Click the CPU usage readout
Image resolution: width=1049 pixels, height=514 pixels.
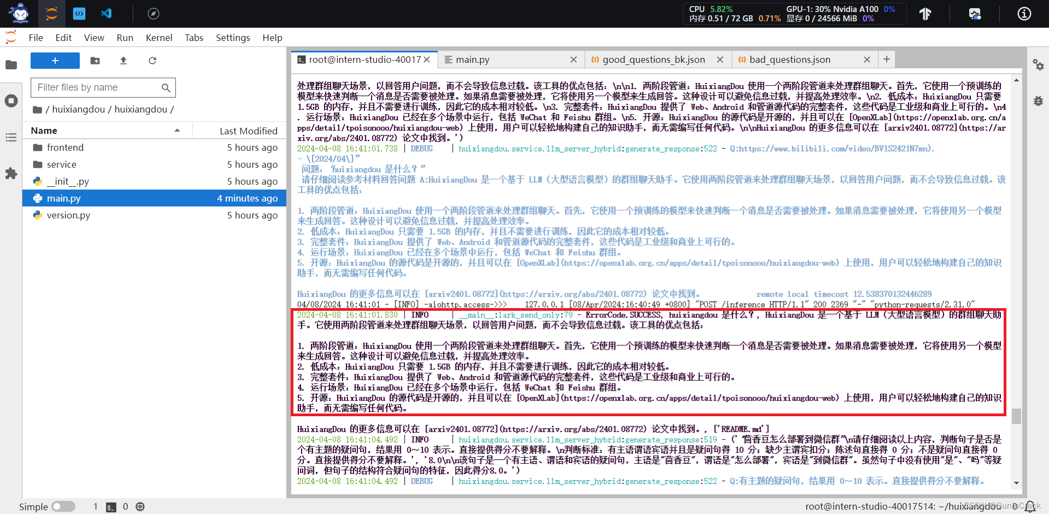(711, 9)
